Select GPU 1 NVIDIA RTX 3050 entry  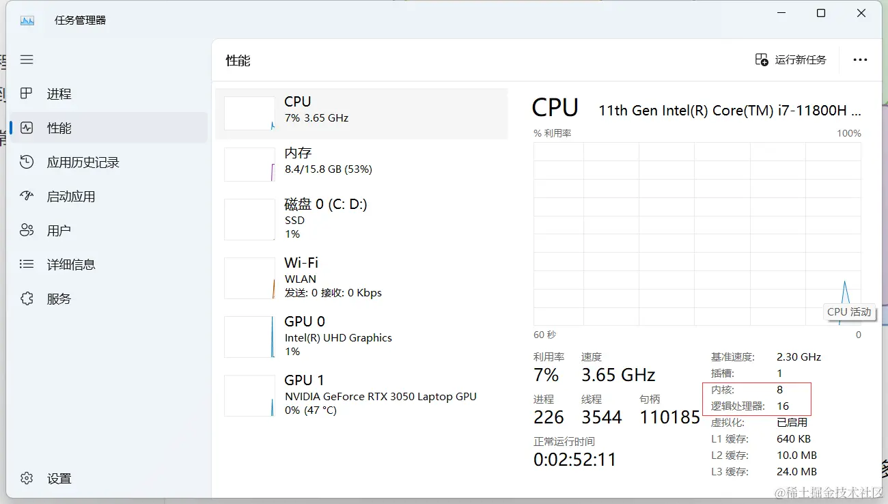(361, 395)
